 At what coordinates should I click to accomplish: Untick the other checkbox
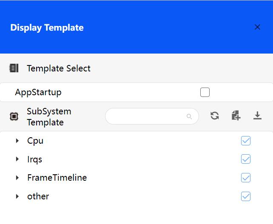[x=246, y=196]
